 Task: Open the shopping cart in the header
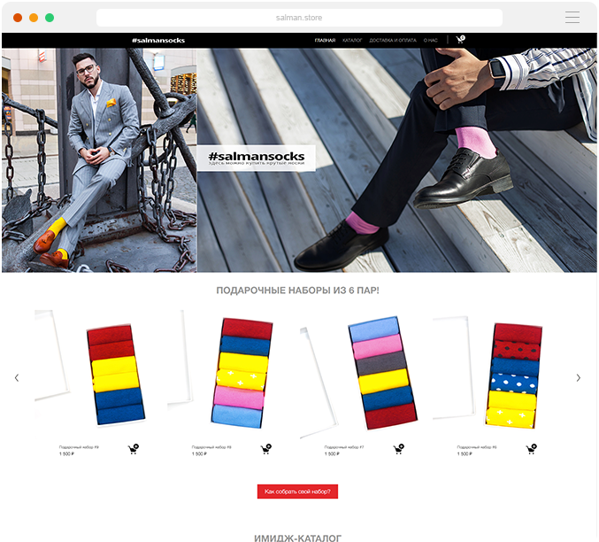[460, 39]
